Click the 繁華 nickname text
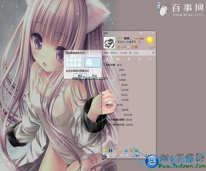The height and width of the screenshot is (171, 206). point(127,38)
